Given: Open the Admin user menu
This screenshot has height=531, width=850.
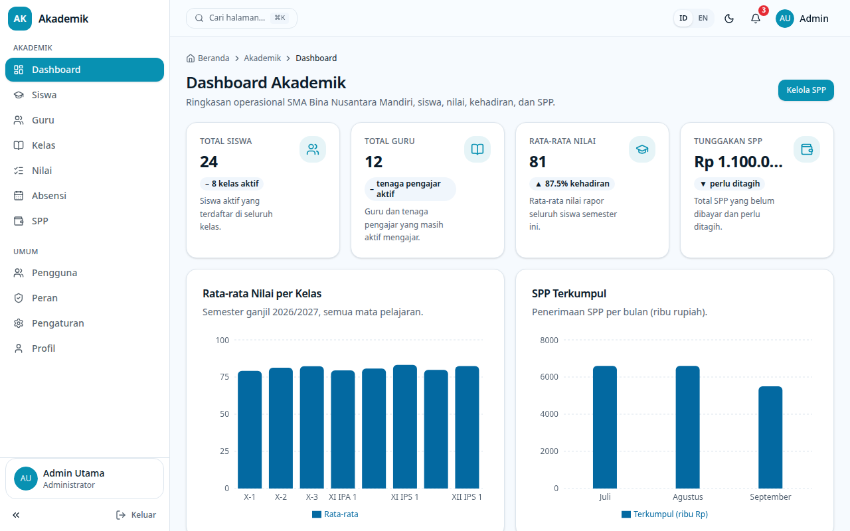Looking at the screenshot, I should (x=802, y=19).
